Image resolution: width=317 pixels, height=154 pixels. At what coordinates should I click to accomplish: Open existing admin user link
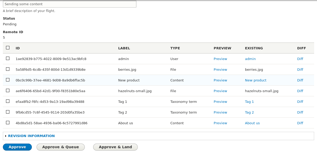coord(250,59)
